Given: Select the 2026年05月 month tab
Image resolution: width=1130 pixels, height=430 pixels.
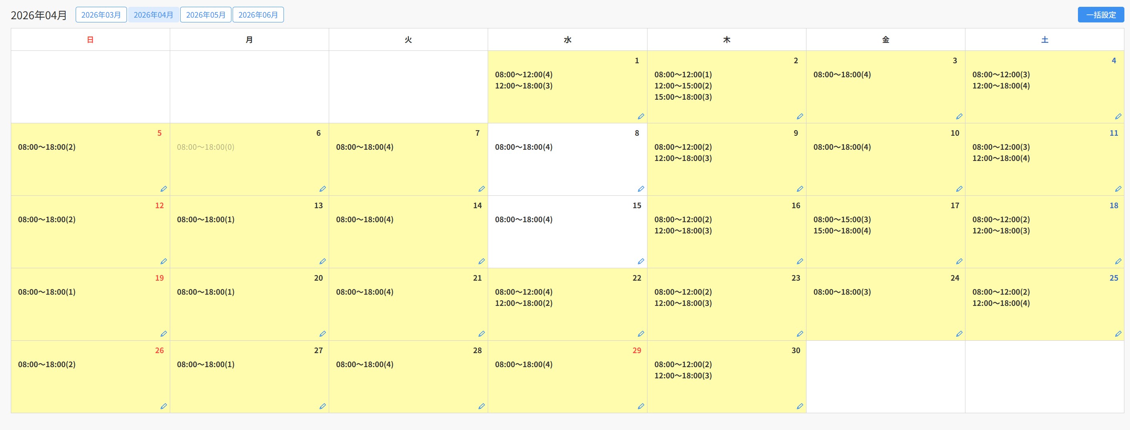Looking at the screenshot, I should coord(206,15).
